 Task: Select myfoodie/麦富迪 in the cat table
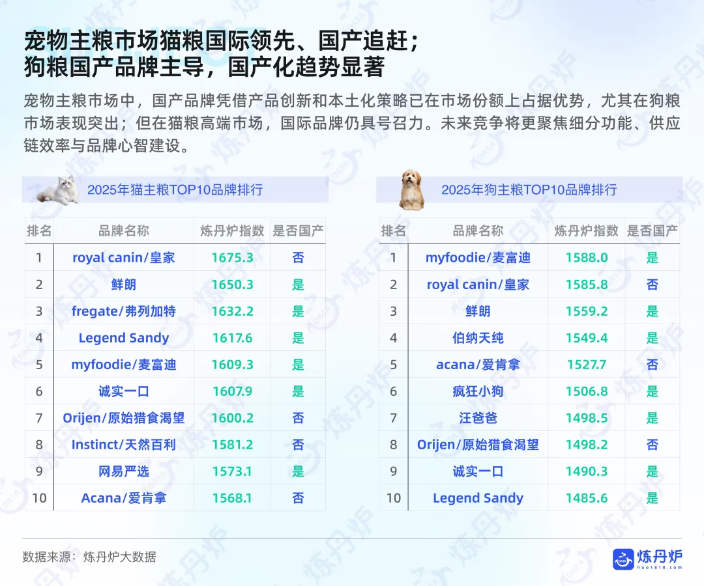123,365
